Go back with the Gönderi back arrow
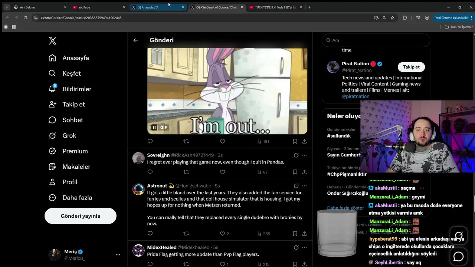 (135, 40)
